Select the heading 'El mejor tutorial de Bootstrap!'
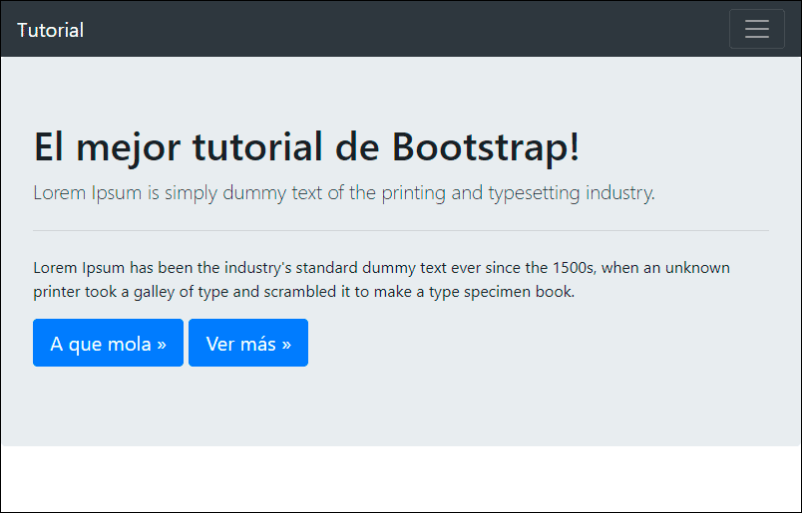802x513 pixels. click(306, 146)
